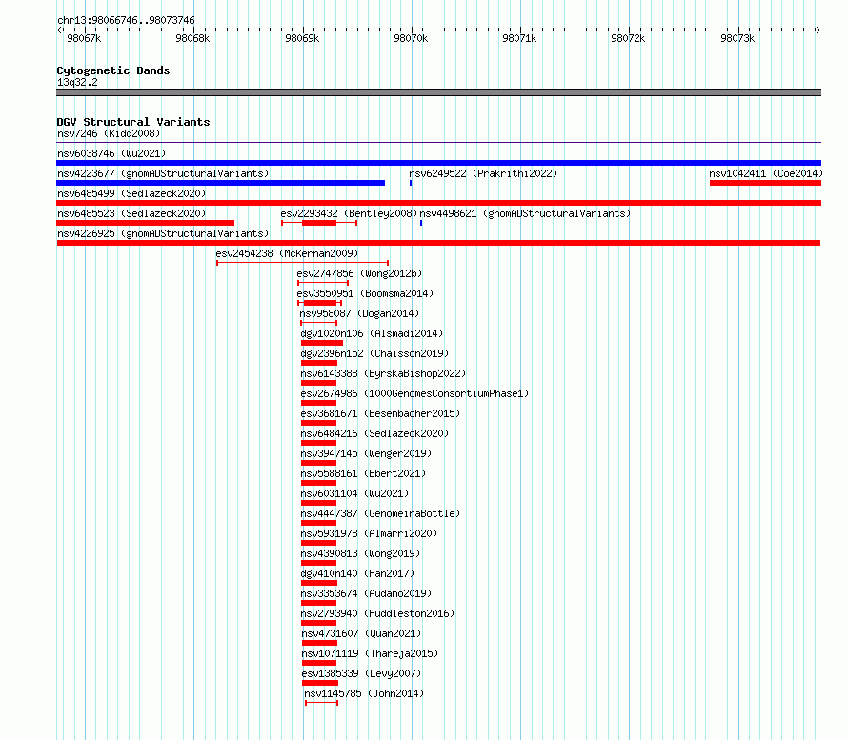Image resolution: width=848 pixels, height=740 pixels.
Task: Select nsv5931978 (Almarri2020) label
Action: click(x=369, y=533)
